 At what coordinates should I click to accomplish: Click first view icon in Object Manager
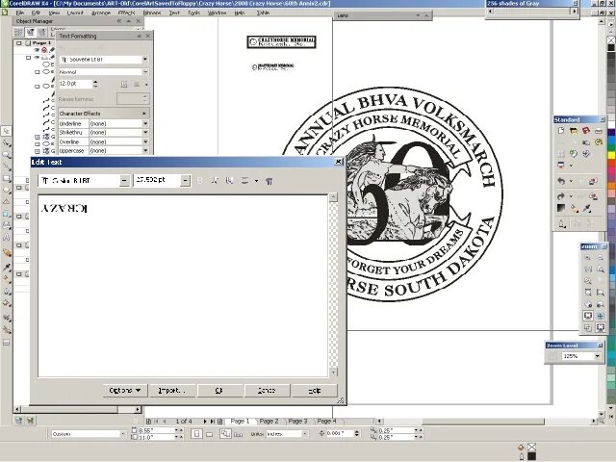(18, 32)
